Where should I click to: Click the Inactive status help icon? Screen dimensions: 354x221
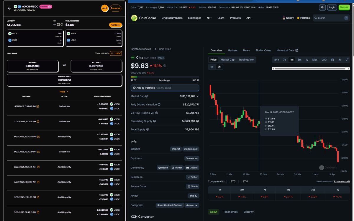tap(50, 6)
